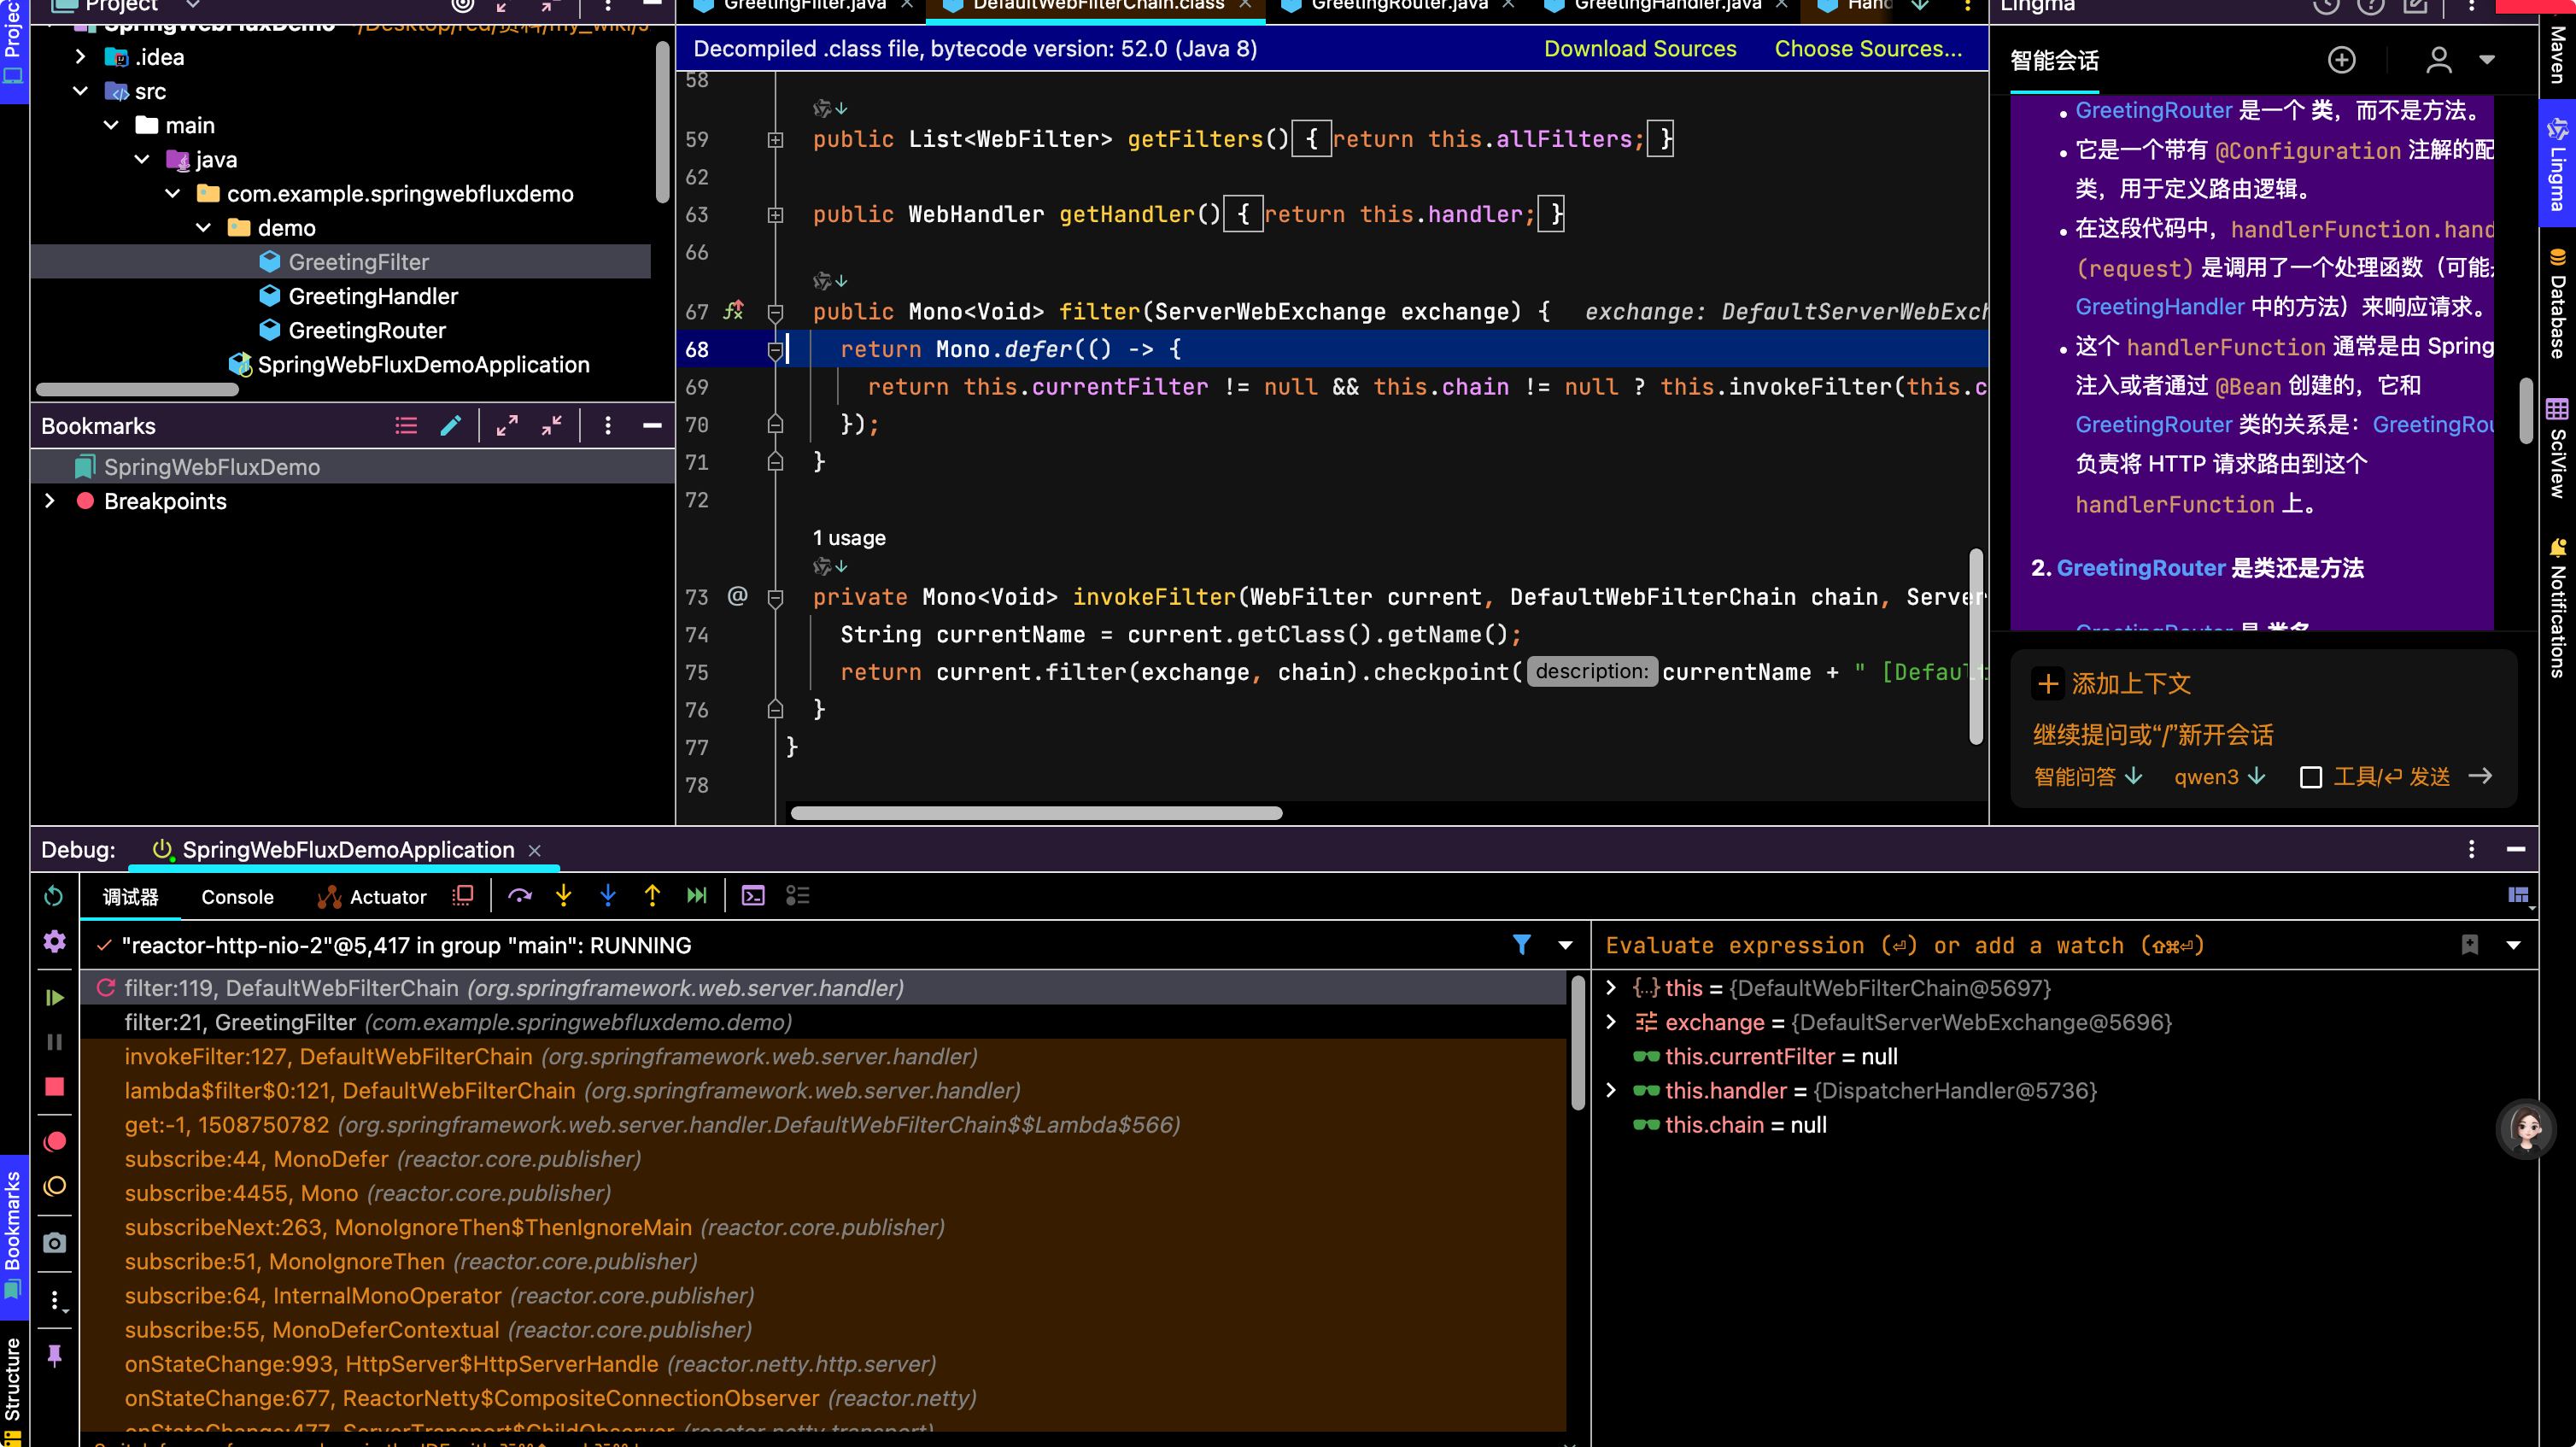Image resolution: width=2576 pixels, height=1447 pixels.
Task: Toggle Mute Breakpoints icon
Action: pyautogui.click(x=55, y=1186)
